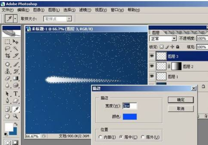
Task: Select the History Brush tool
Action: coord(16,71)
